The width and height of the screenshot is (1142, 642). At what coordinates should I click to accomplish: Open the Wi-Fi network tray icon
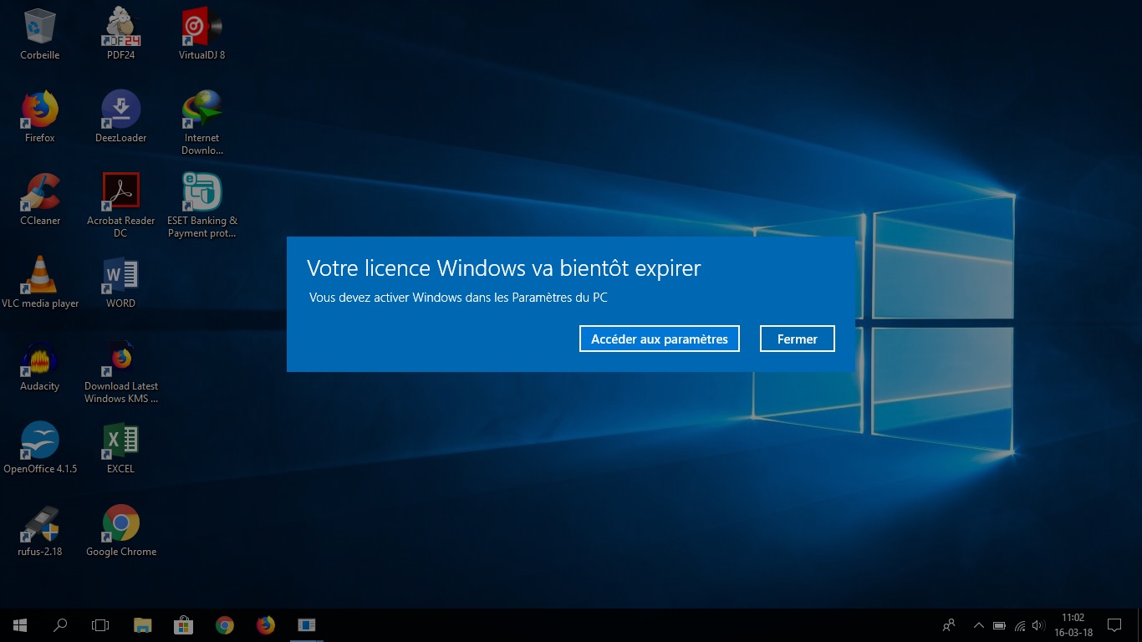[1019, 625]
